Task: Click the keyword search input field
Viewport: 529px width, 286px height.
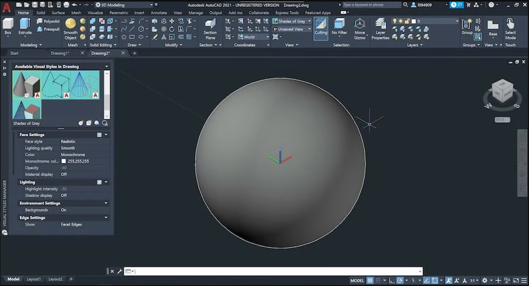Action: coord(371,5)
